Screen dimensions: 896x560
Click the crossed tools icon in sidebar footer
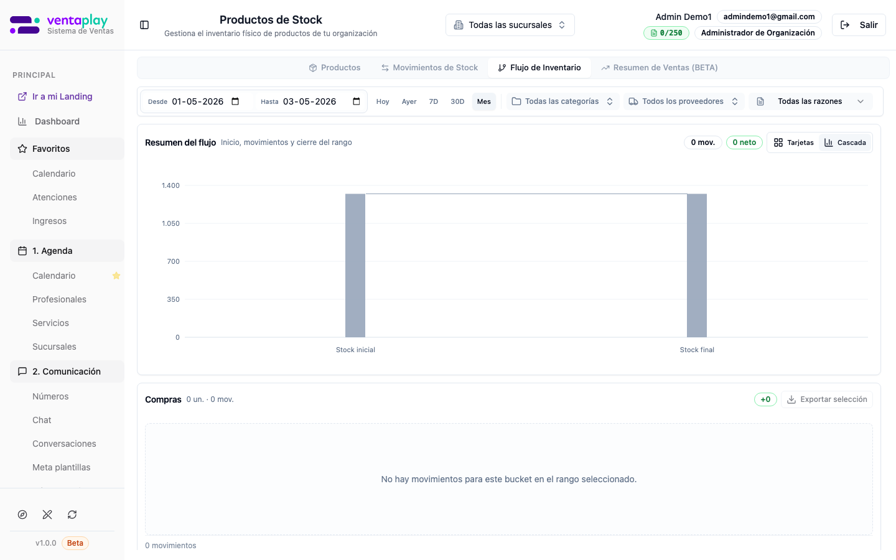[x=47, y=515]
